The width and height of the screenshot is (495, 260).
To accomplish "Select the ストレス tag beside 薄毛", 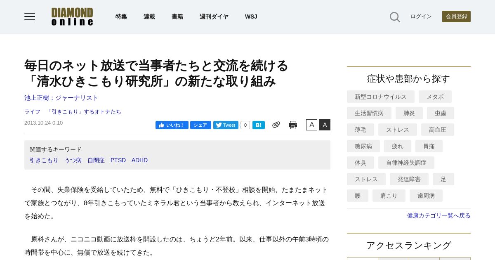I will (398, 130).
